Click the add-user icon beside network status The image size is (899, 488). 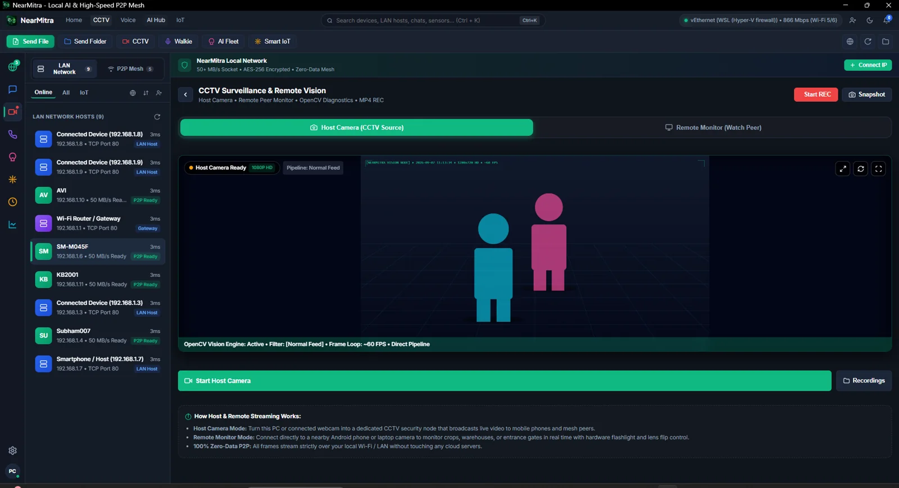(x=852, y=20)
